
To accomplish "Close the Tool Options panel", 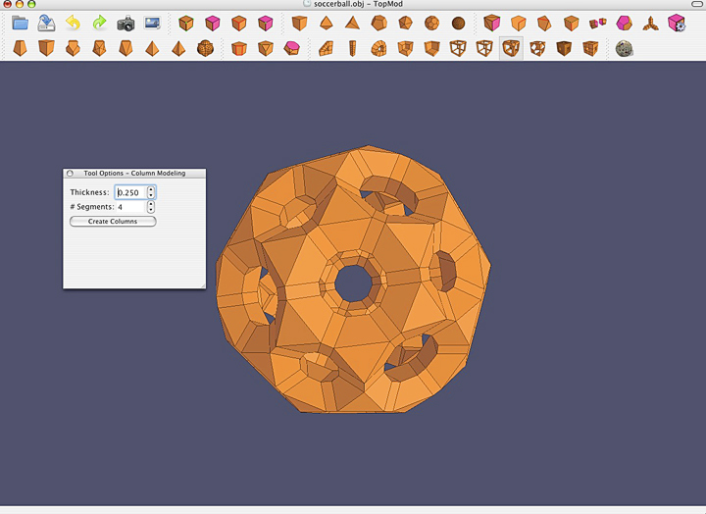I will tap(70, 174).
